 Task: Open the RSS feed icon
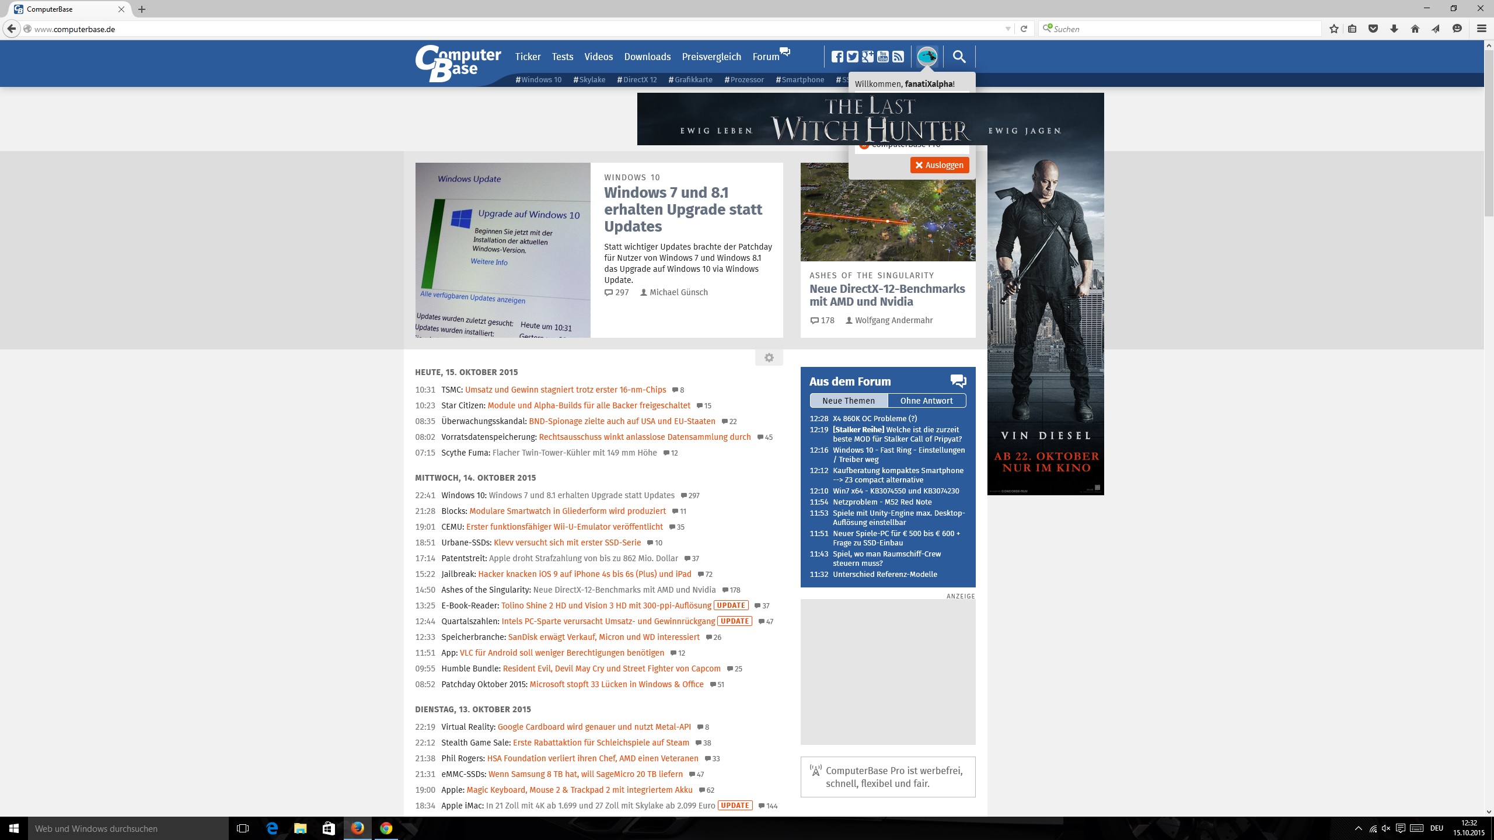(x=898, y=57)
